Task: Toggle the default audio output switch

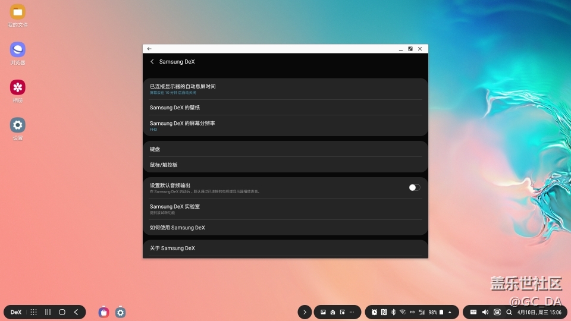Action: pyautogui.click(x=414, y=187)
